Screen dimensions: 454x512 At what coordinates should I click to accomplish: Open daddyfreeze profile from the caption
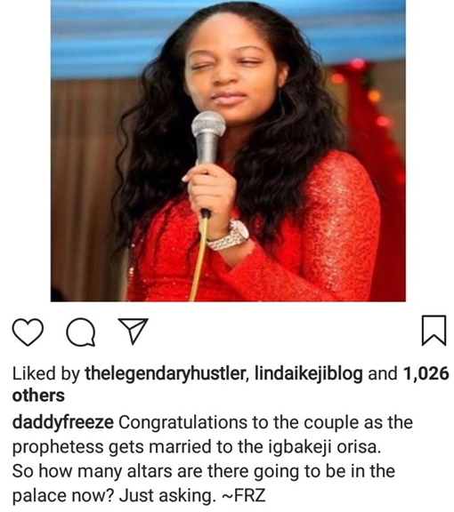point(63,422)
